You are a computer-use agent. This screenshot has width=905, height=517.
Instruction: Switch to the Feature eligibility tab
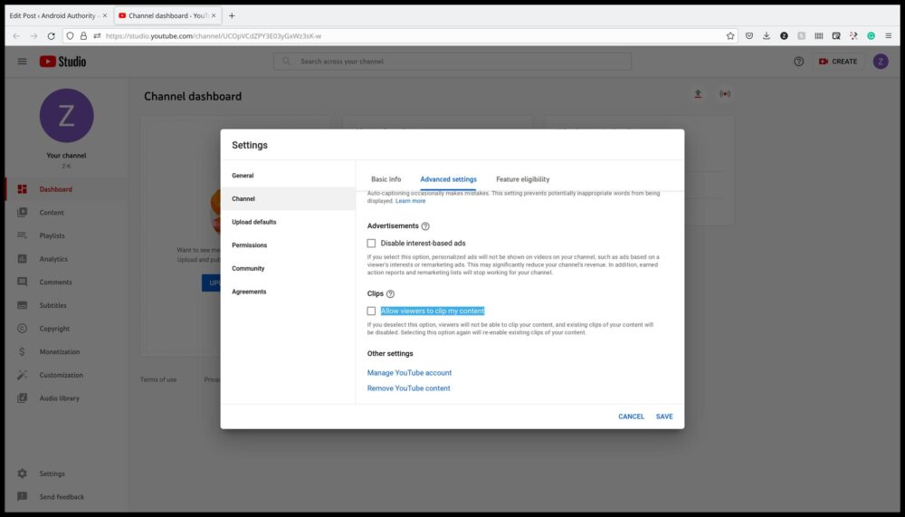pos(523,179)
